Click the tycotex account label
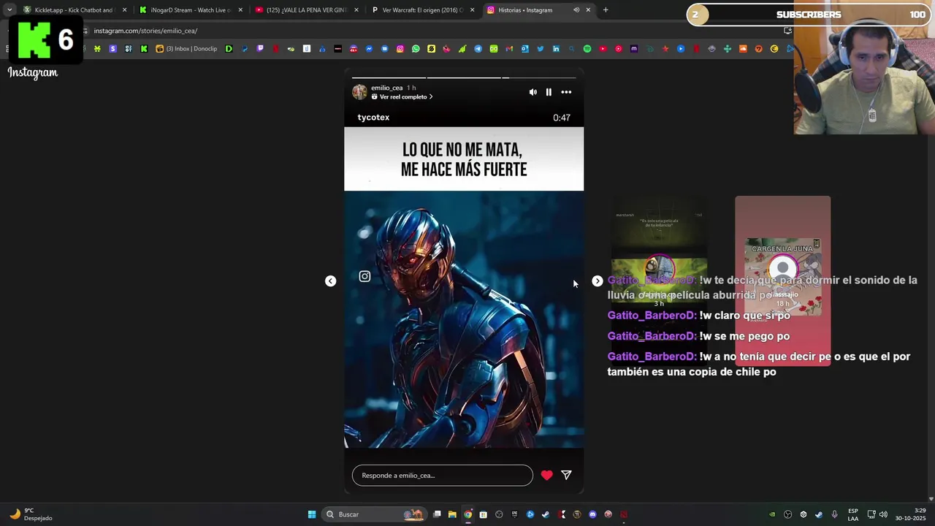 point(373,118)
